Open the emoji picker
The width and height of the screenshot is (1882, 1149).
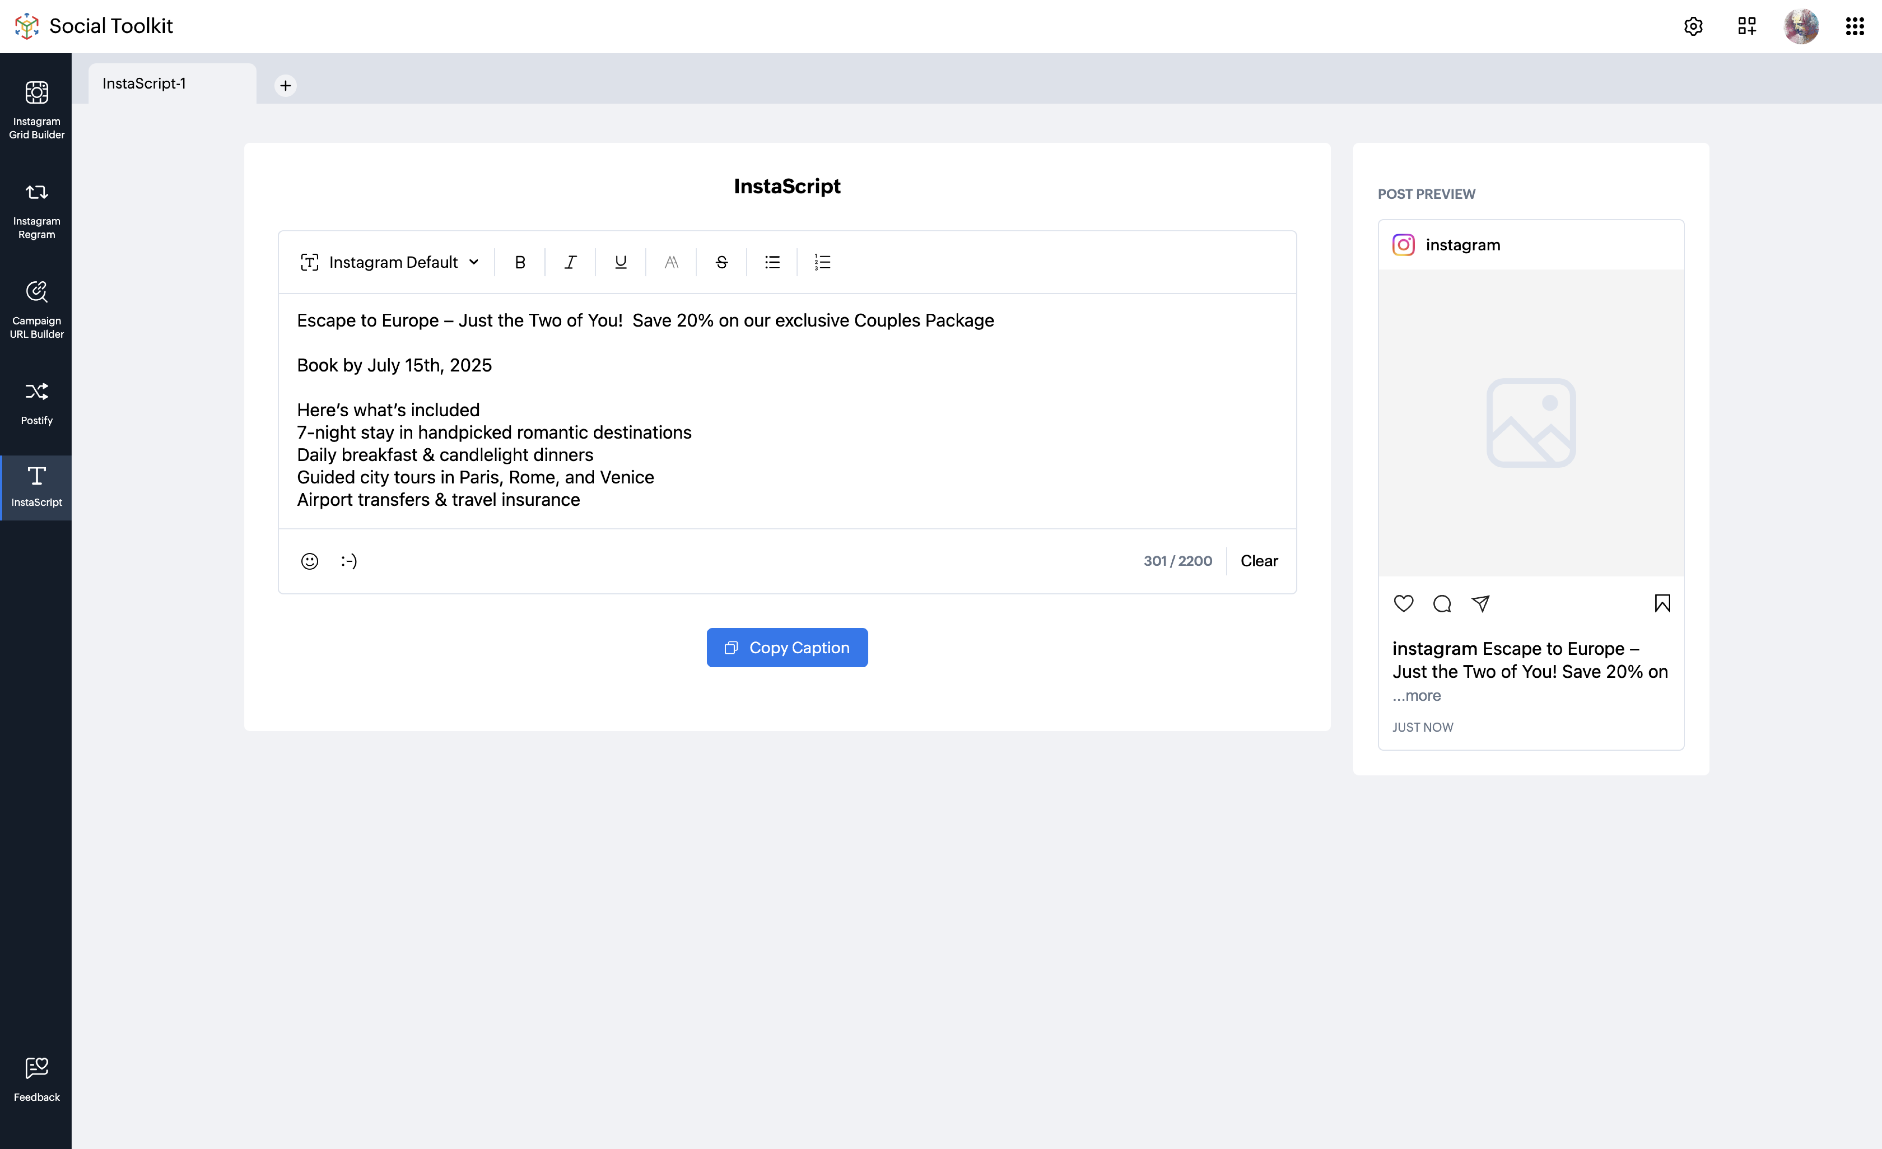pos(309,561)
